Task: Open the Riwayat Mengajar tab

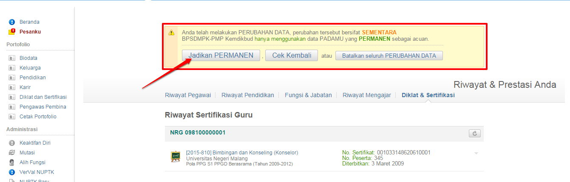Action: coord(367,95)
